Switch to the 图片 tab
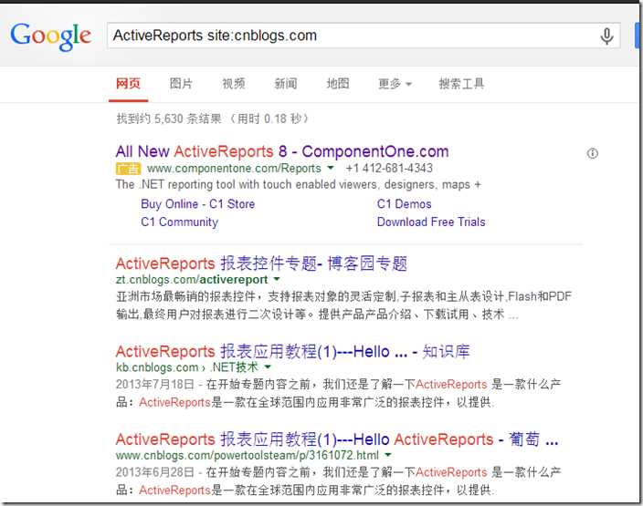The height and width of the screenshot is (506, 643). coord(181,84)
